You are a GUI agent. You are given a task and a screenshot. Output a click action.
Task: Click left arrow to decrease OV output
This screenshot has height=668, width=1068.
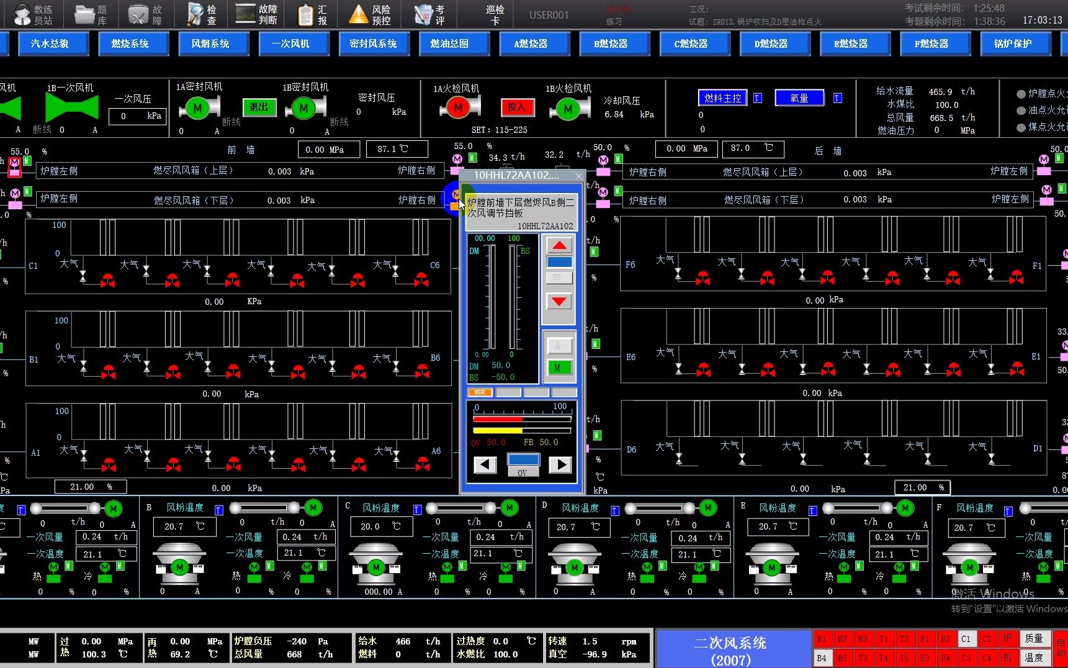(x=485, y=464)
